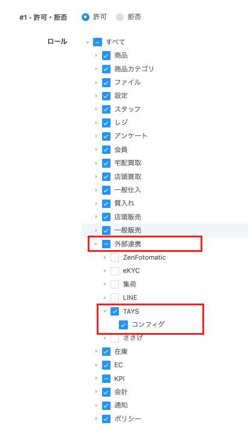Click the 一般販売 tree item label
Image resolution: width=248 pixels, height=434 pixels.
pyautogui.click(x=128, y=230)
